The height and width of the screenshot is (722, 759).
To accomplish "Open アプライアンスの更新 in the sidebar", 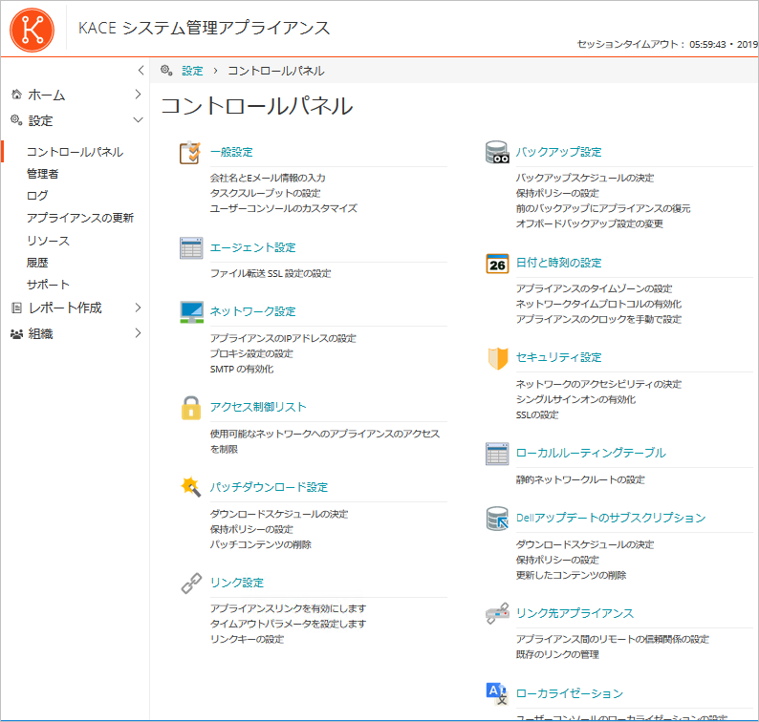I will click(80, 218).
